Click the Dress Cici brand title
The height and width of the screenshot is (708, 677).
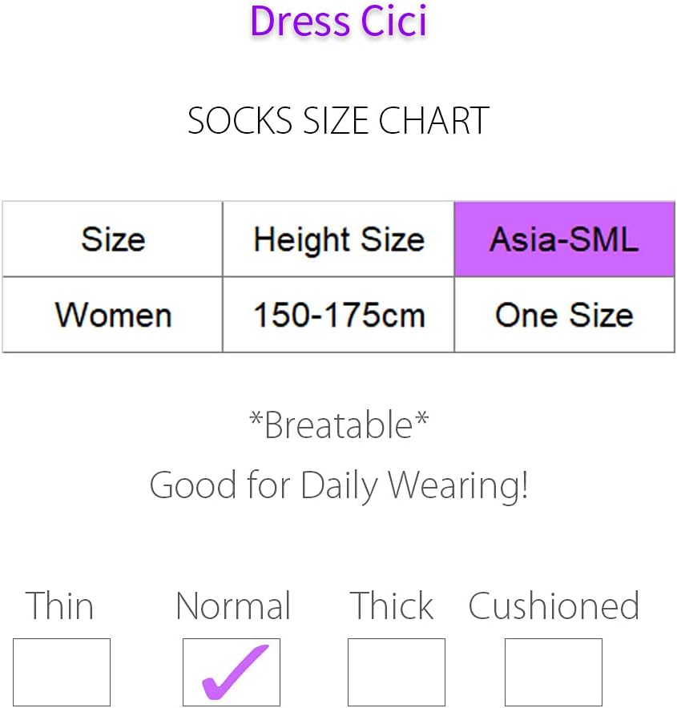[338, 21]
